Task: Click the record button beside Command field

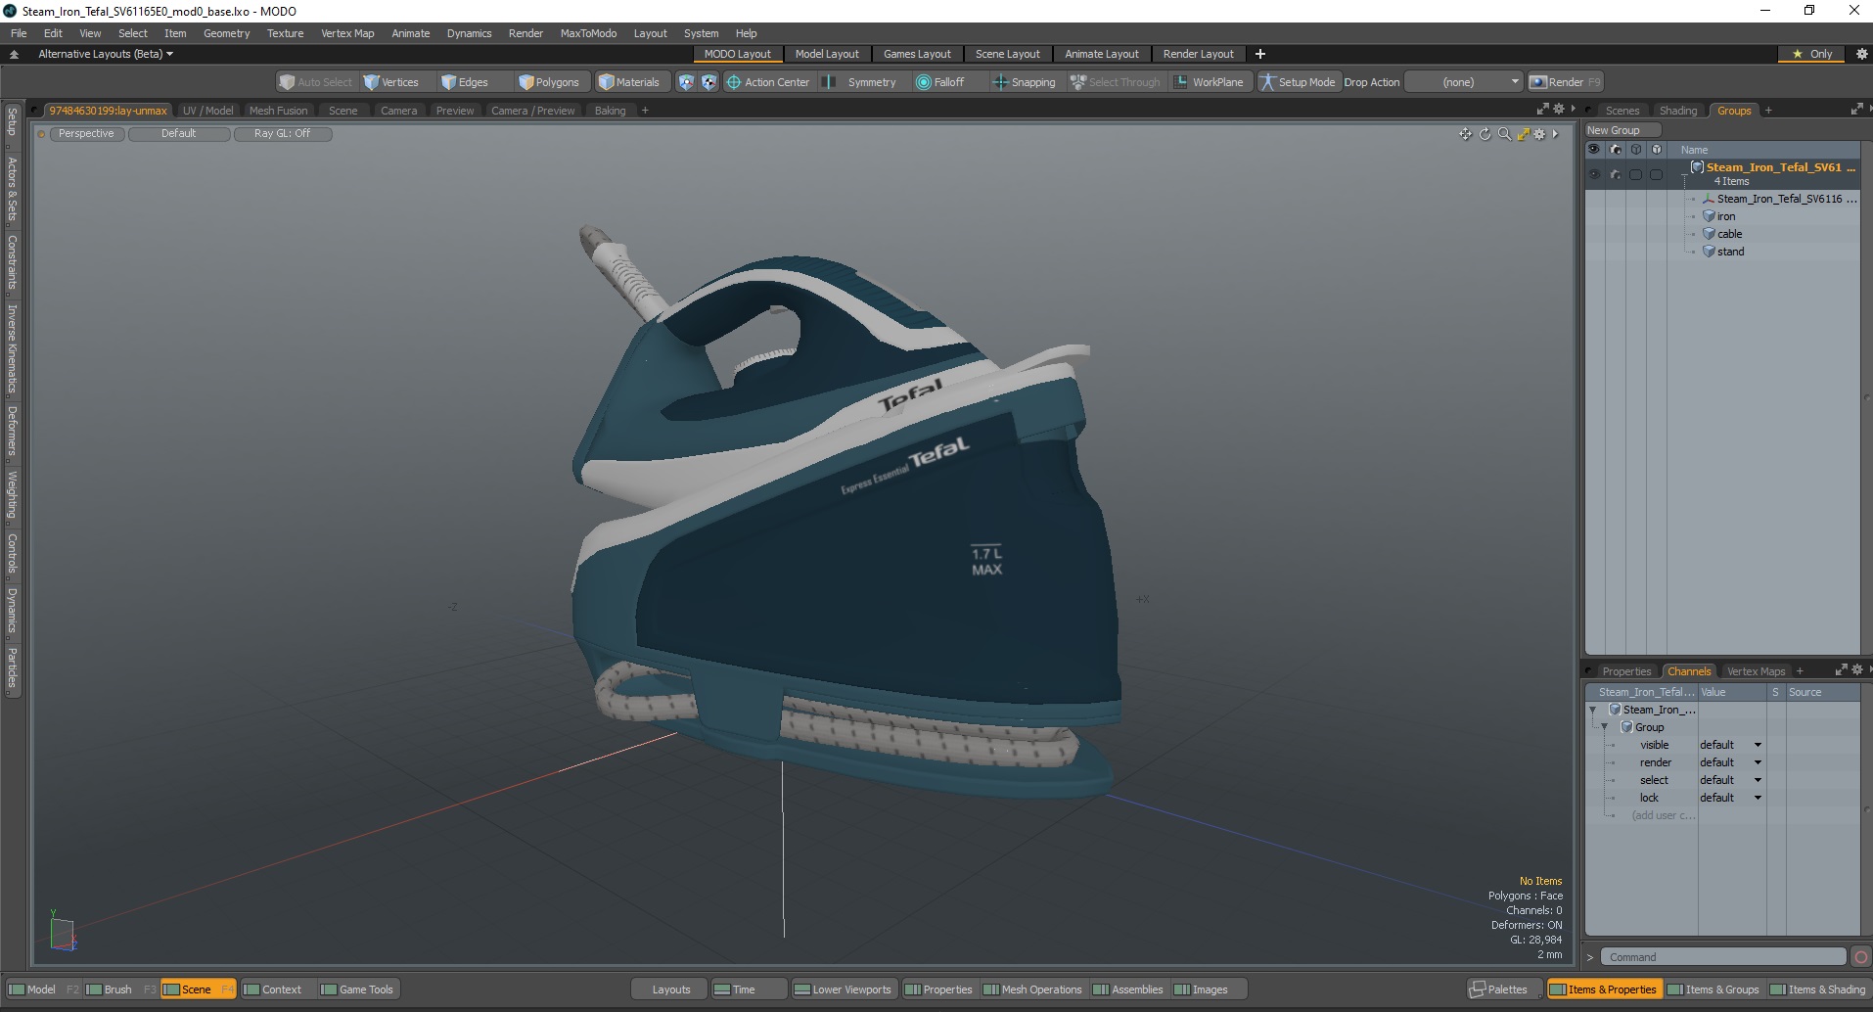Action: [1861, 957]
